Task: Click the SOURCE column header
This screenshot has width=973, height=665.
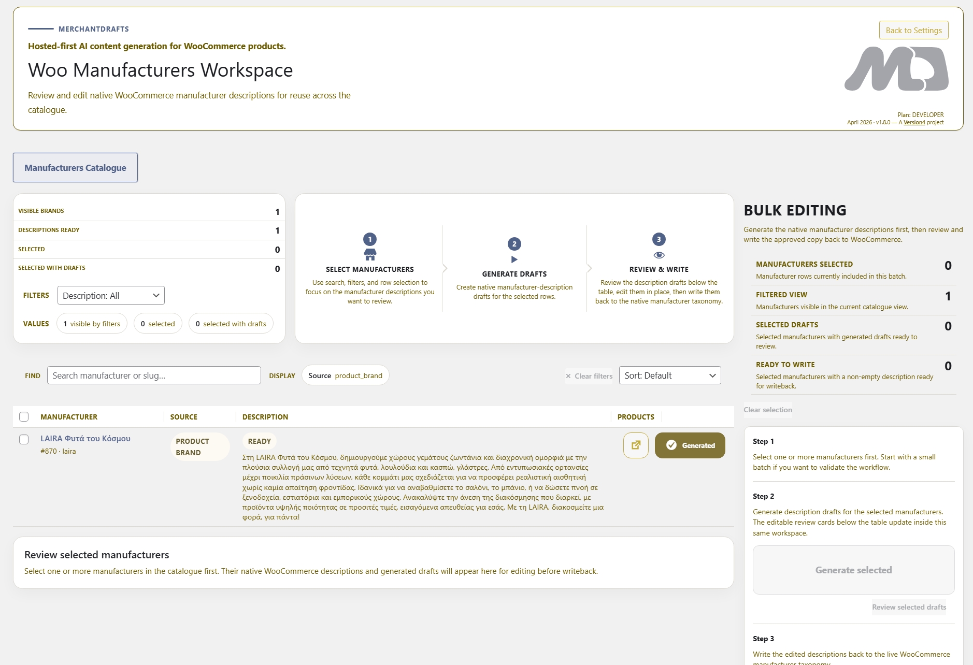Action: pos(183,417)
